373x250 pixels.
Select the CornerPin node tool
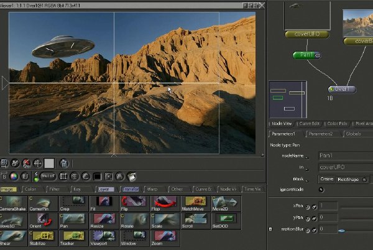41,203
